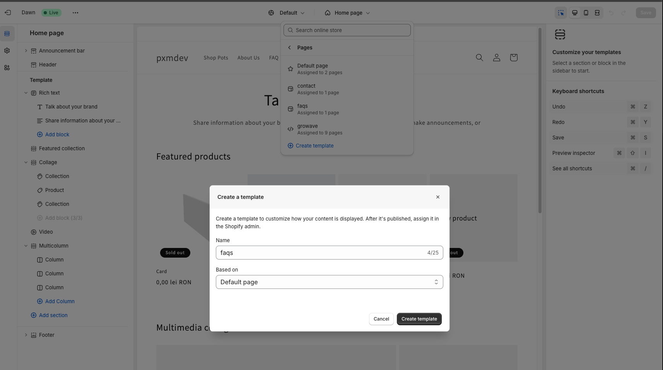Click the search magnifier in store header
The image size is (663, 370).
480,58
